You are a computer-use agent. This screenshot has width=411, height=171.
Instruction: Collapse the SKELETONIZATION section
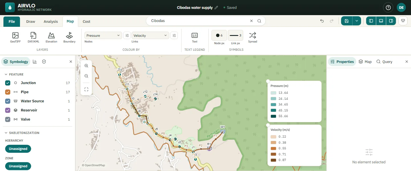(22, 133)
